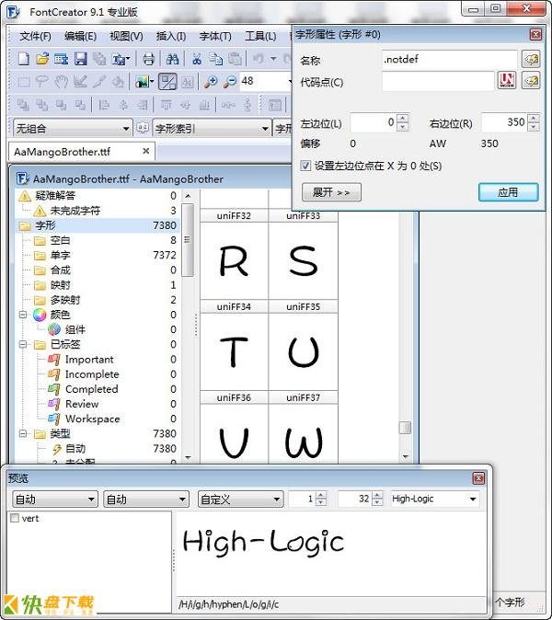Open the 字体(T) menu
Screen dimensions: 552x620
(x=215, y=37)
